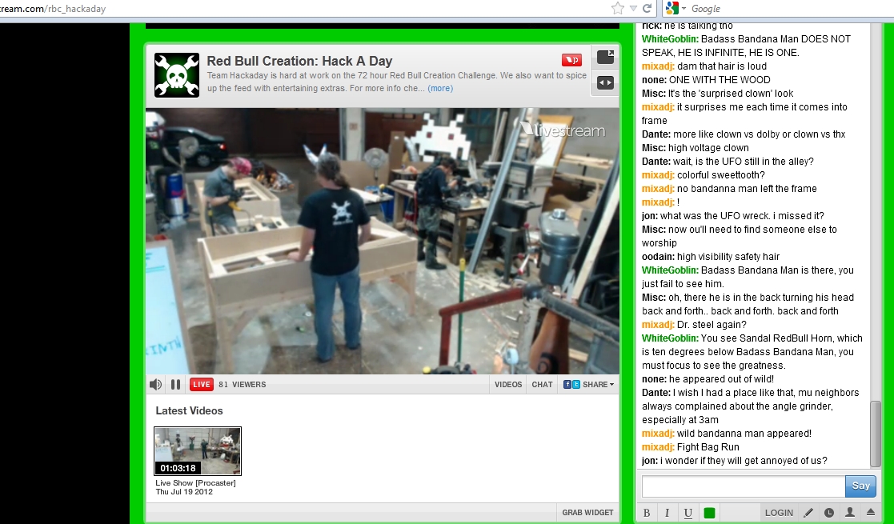Toggle underline chat formatting
This screenshot has width=894, height=524.
pos(688,513)
